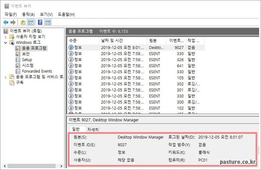This screenshot has width=261, height=170.
Task: Switch to the 자세히 tab
Action: [93, 129]
